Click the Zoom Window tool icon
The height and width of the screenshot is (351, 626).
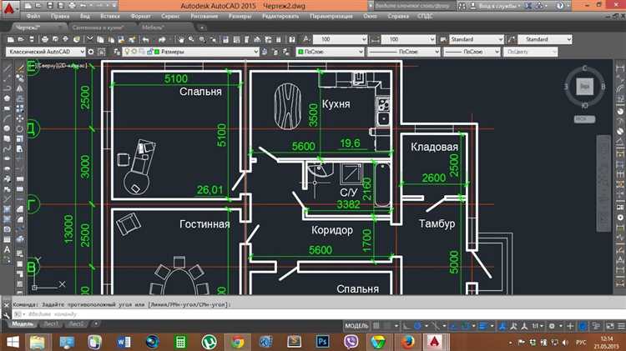click(203, 39)
